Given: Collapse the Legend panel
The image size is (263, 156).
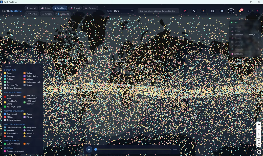Looking at the screenshot, I should [40, 66].
